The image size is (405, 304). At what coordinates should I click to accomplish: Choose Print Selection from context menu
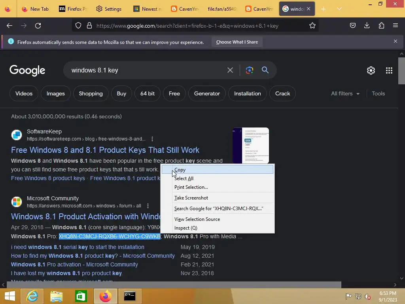pos(218,187)
